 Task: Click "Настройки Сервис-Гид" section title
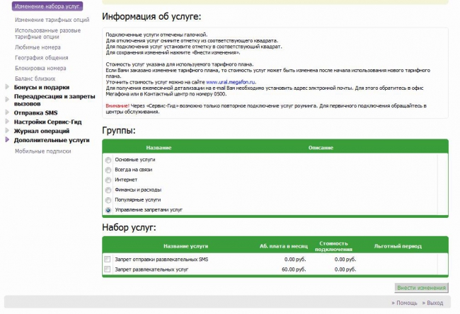[x=48, y=122]
